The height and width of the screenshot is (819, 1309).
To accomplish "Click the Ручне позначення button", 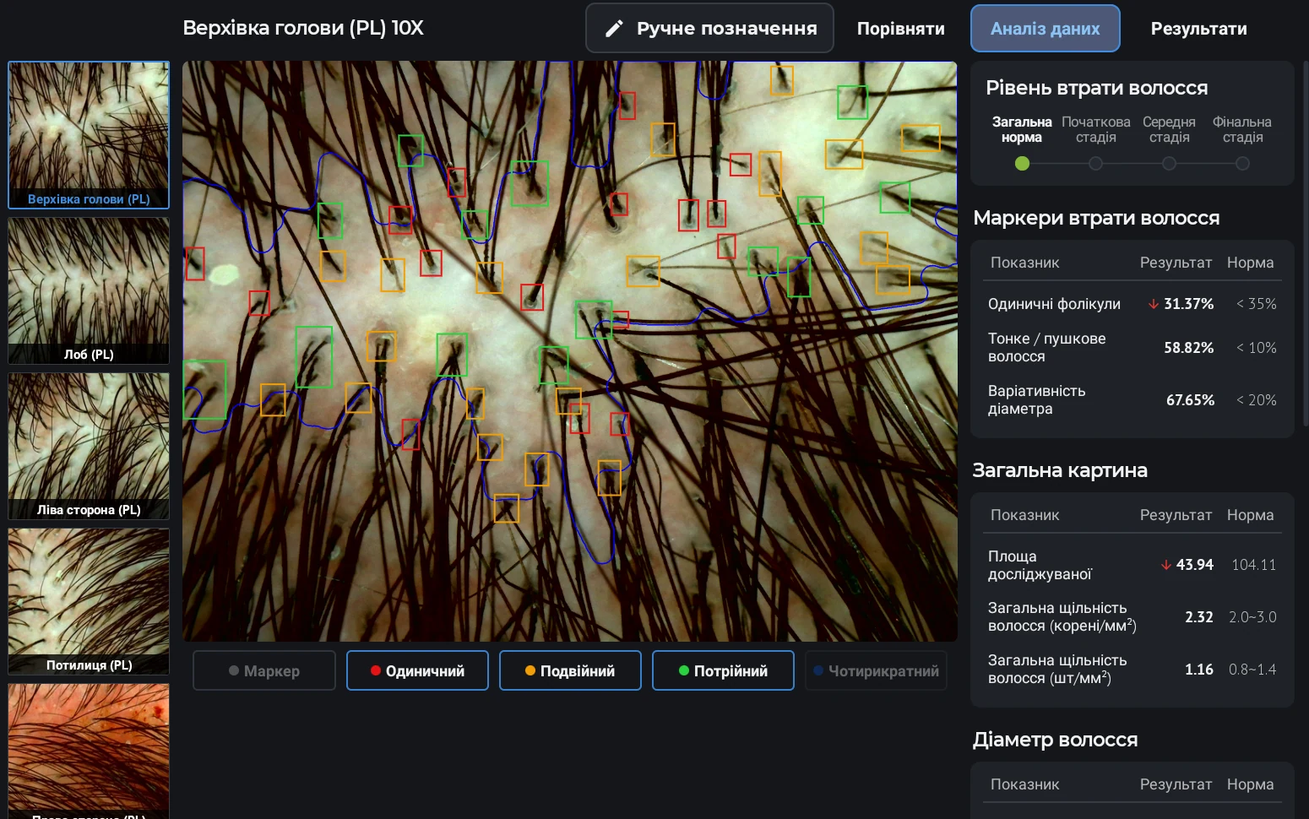I will coord(709,29).
